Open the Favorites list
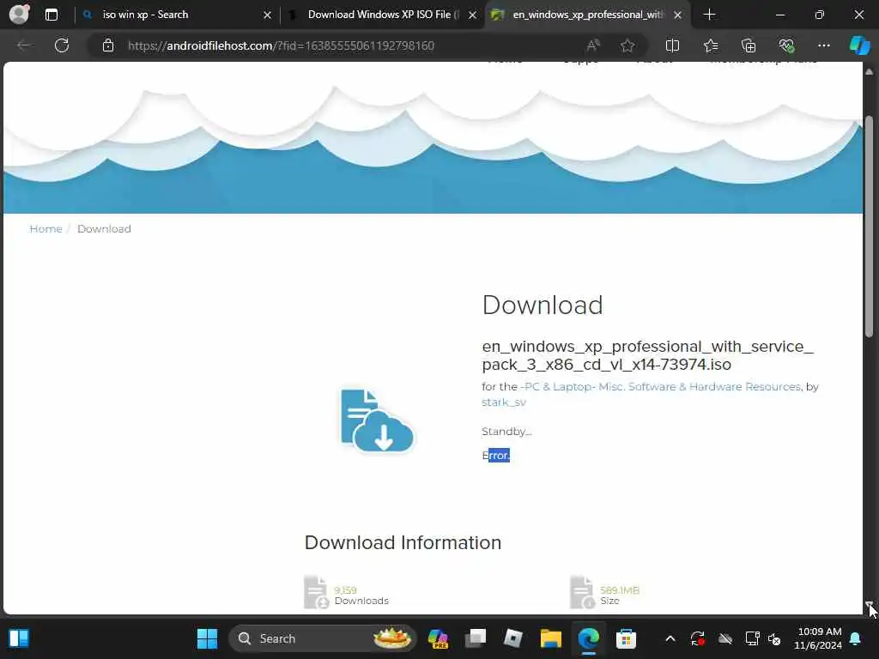The width and height of the screenshot is (879, 659). 711,45
